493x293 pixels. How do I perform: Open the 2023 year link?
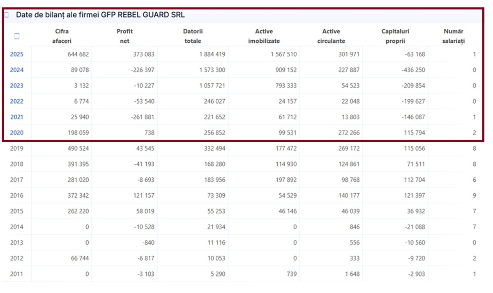pos(17,85)
